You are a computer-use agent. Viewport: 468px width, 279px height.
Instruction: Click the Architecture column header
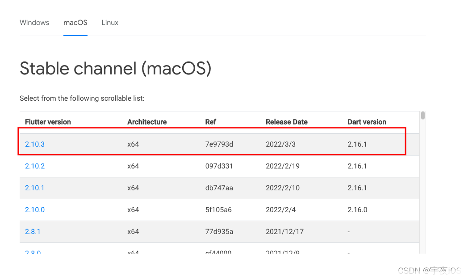(x=147, y=122)
